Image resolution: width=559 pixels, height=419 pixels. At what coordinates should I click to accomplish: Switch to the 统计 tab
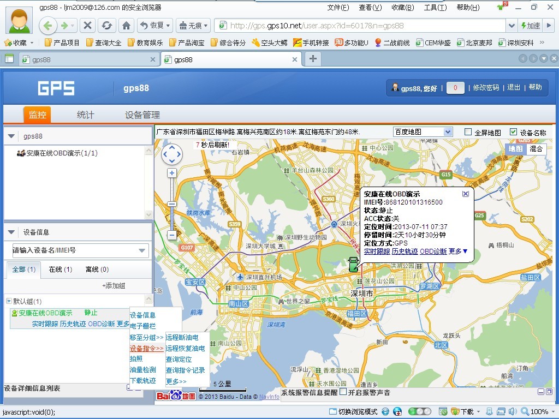(86, 115)
